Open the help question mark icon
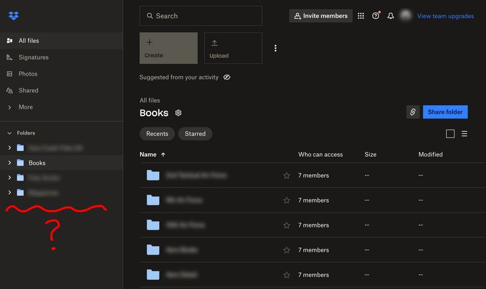Screen dimensions: 486x289 [x=375, y=16]
